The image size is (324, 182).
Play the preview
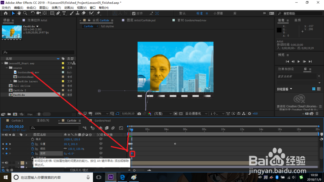click(x=299, y=62)
